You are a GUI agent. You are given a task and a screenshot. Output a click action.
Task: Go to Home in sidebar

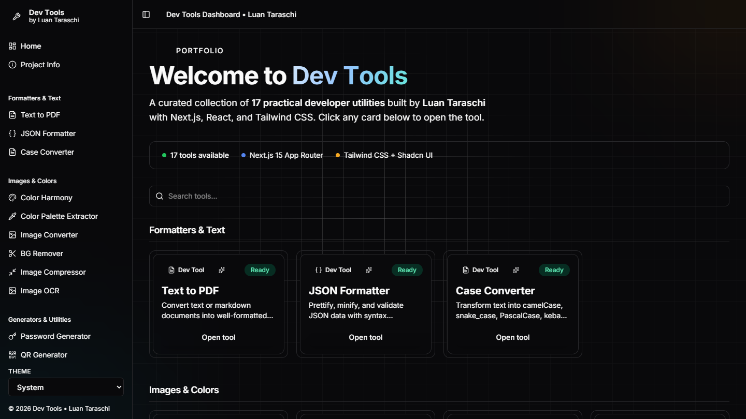tap(66, 46)
